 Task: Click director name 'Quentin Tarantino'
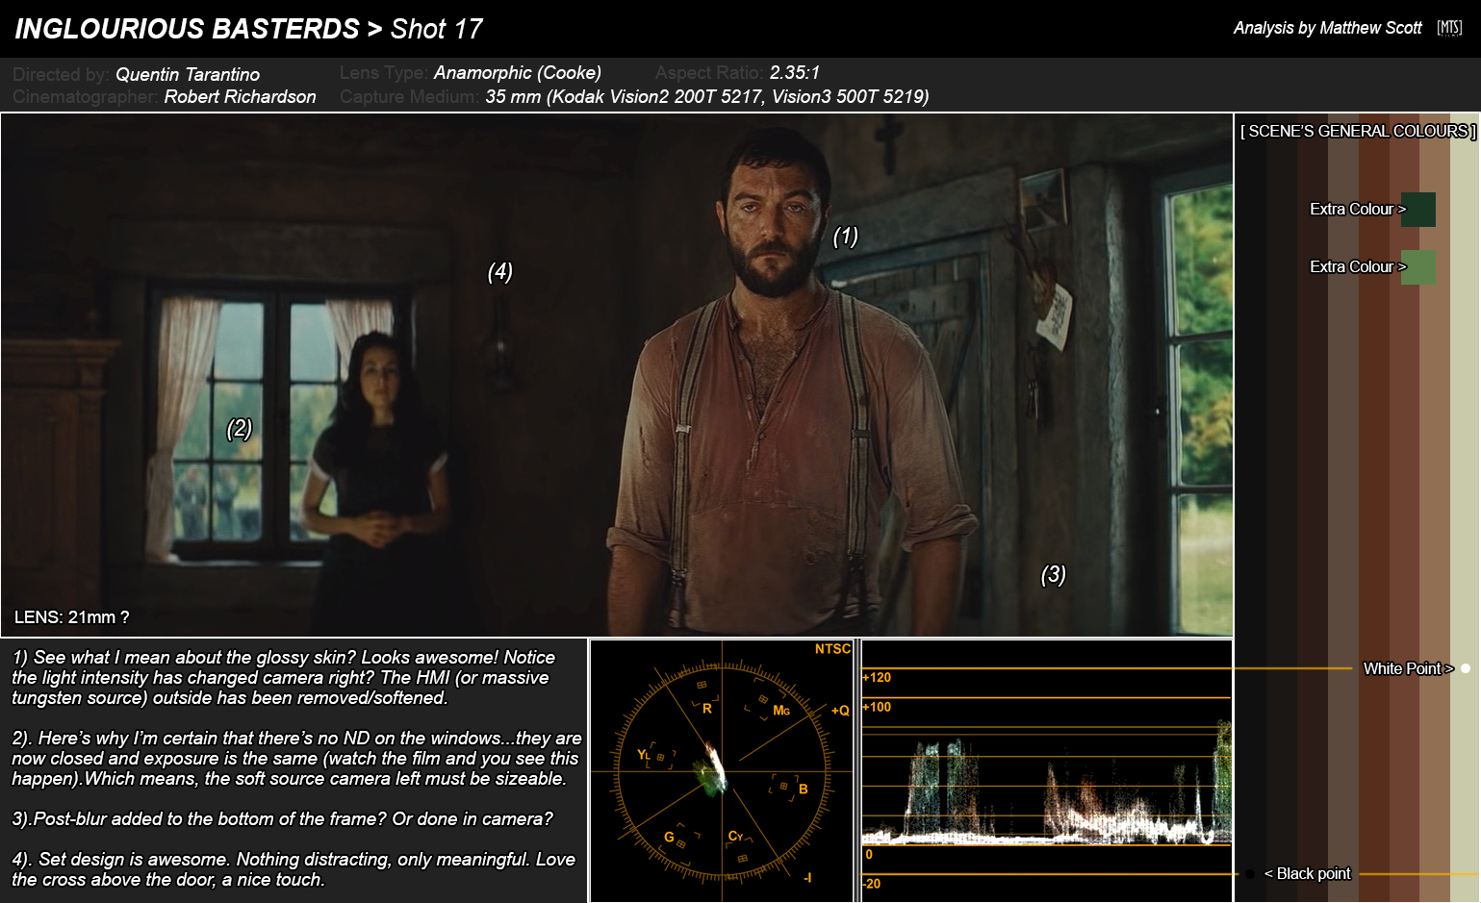click(x=188, y=74)
